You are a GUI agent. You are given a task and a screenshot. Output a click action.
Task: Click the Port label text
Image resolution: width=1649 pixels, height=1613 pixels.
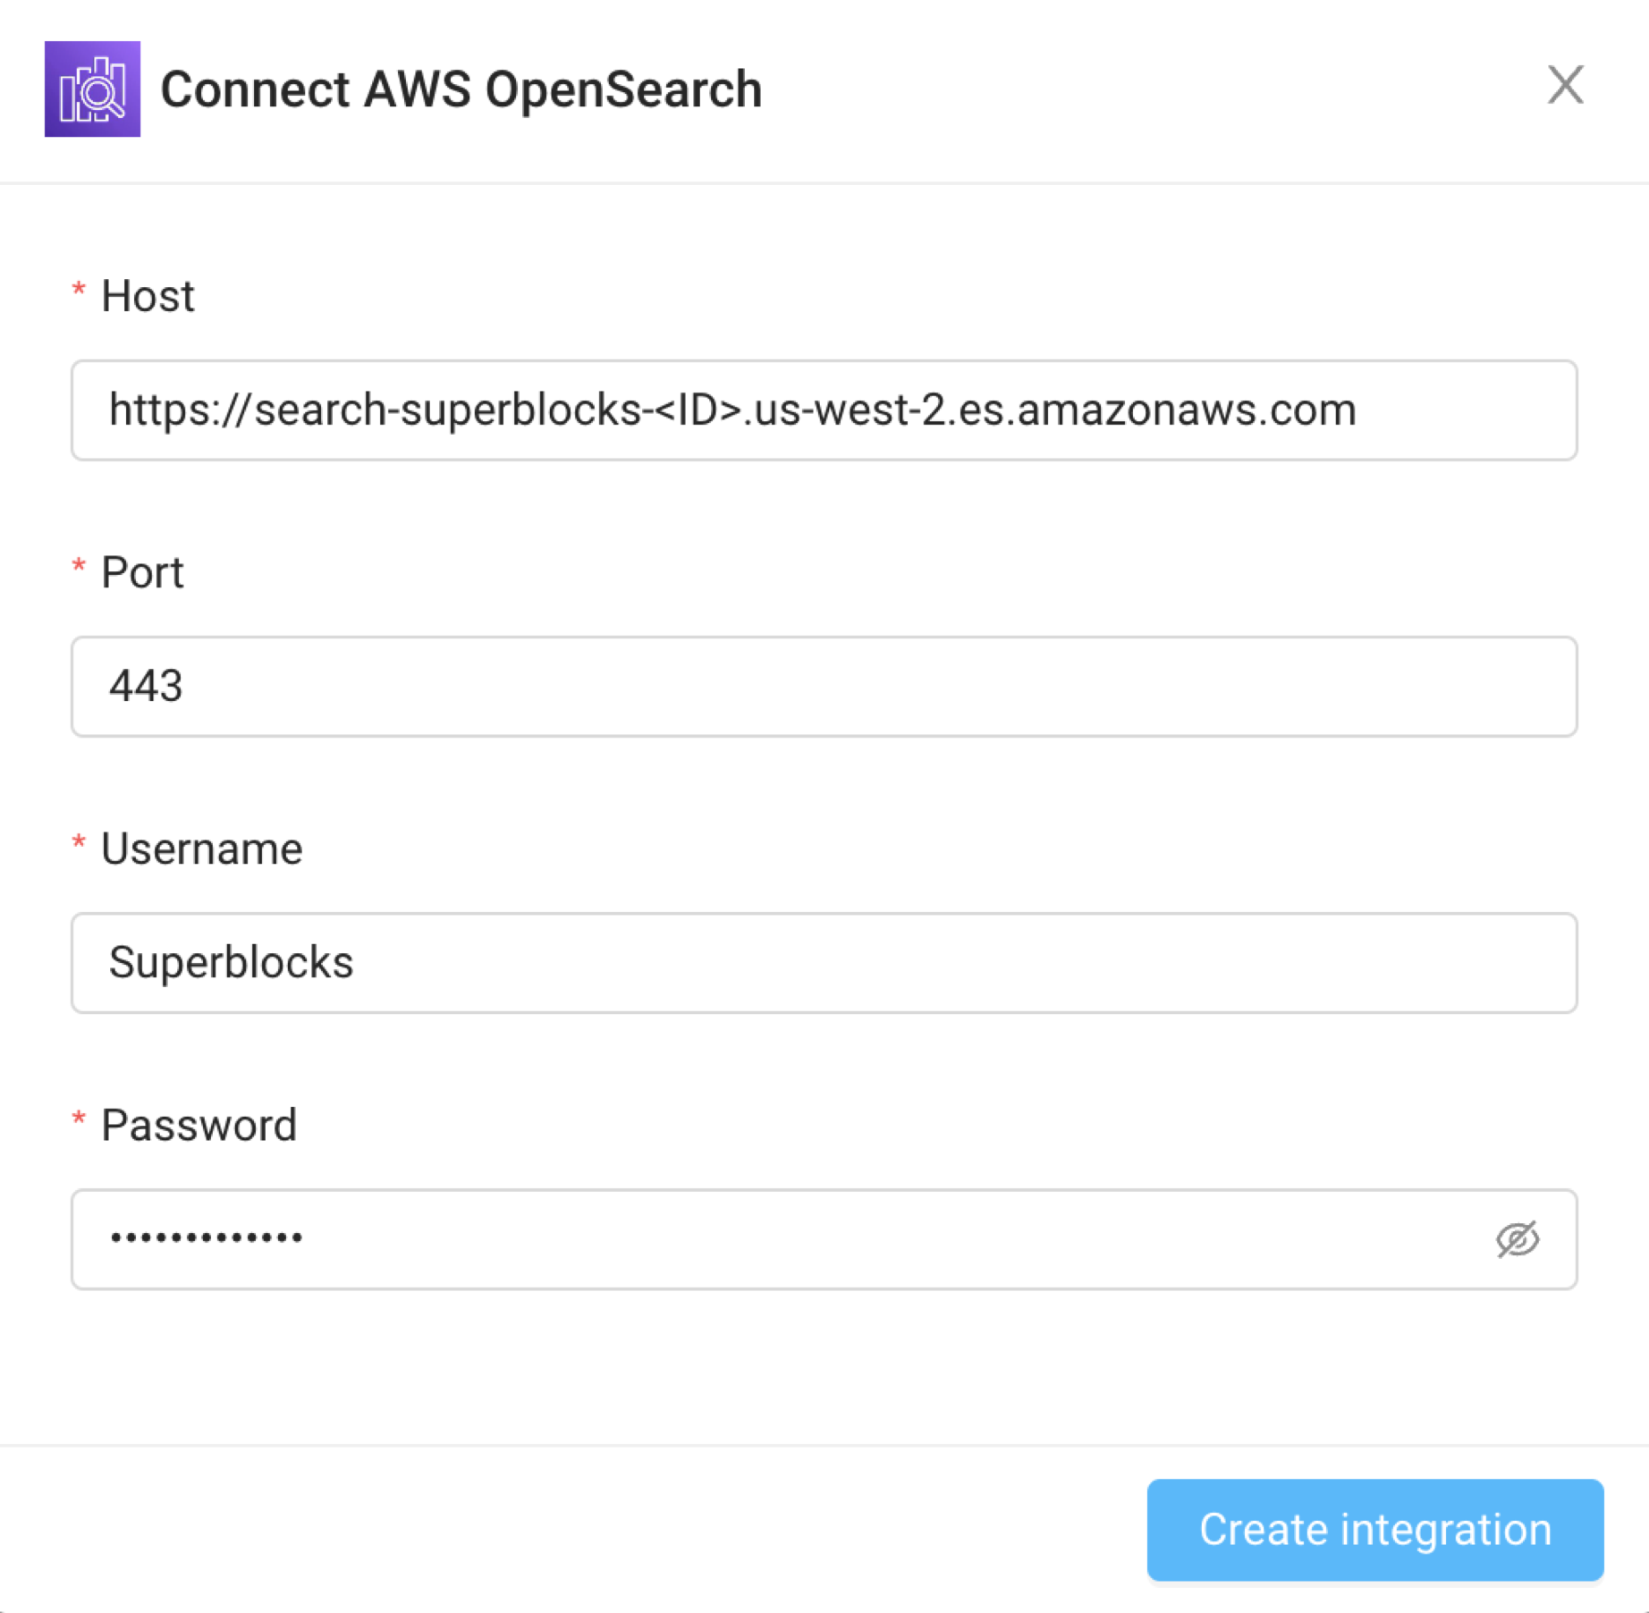[x=142, y=572]
